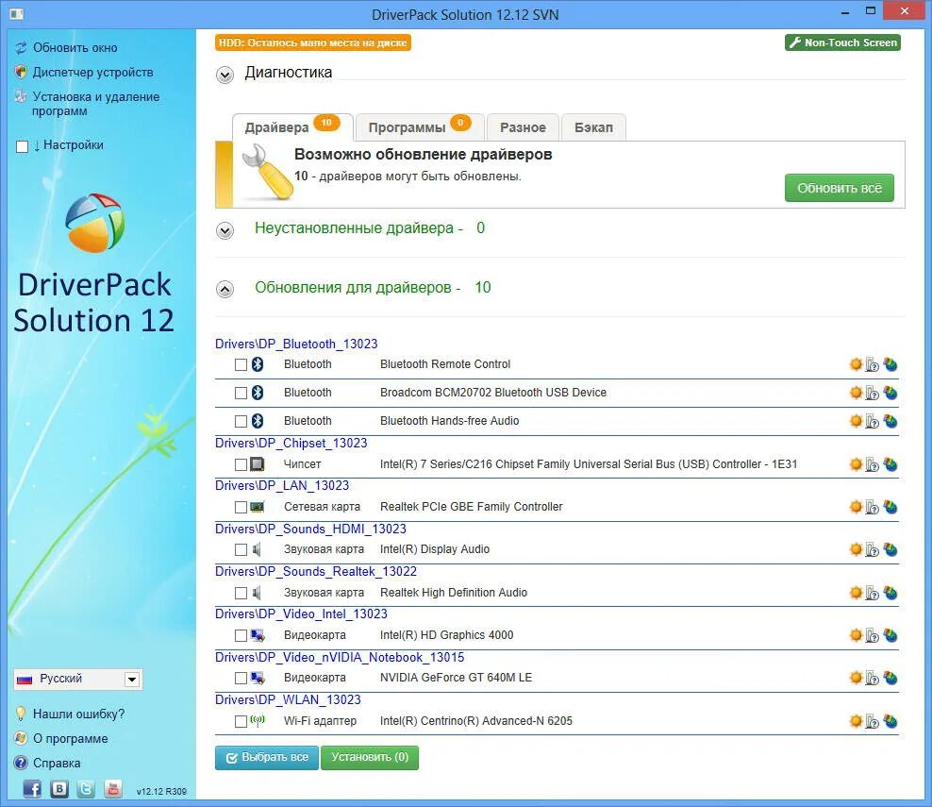Check the Intel Centrino Advanced-N 6205 checkbox
Viewport: 932px width, 807px height.
click(241, 721)
